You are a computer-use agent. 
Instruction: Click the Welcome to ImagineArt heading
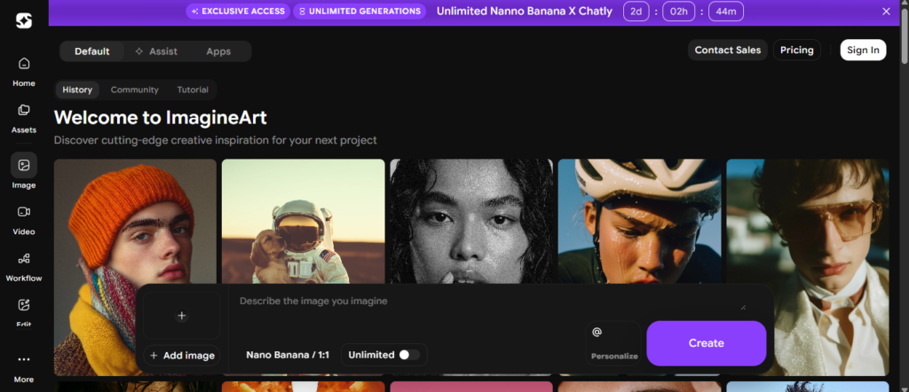[x=161, y=118]
